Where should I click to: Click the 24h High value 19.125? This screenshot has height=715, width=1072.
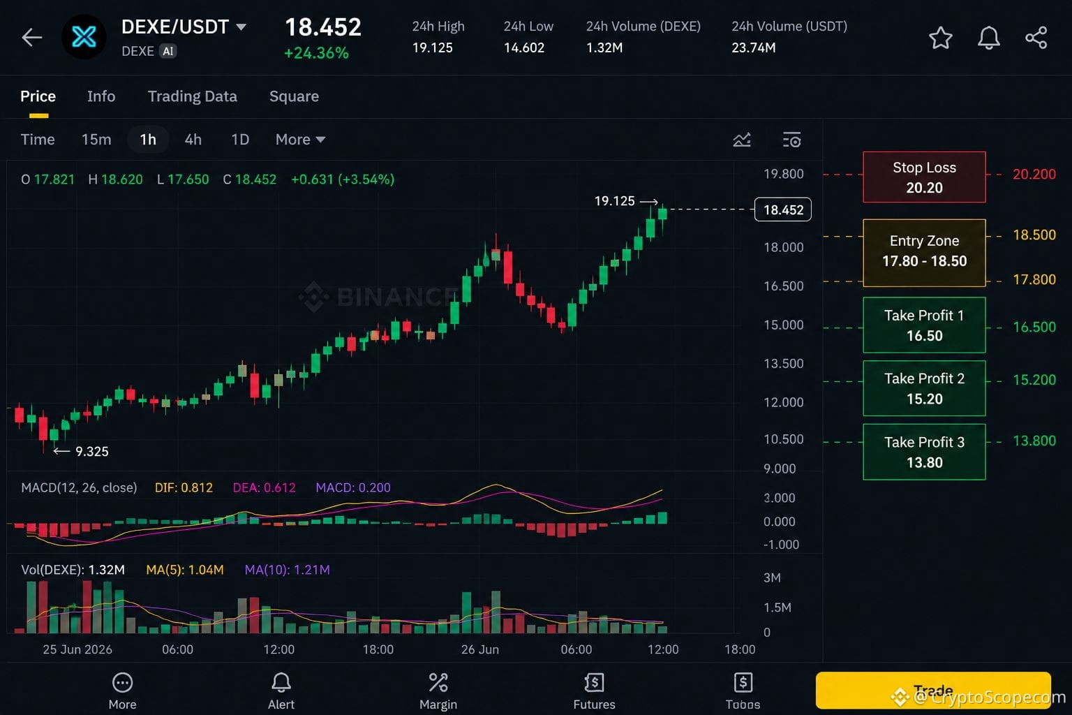click(x=432, y=47)
